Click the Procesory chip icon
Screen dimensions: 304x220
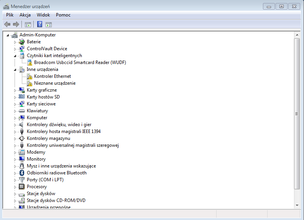coord(22,187)
